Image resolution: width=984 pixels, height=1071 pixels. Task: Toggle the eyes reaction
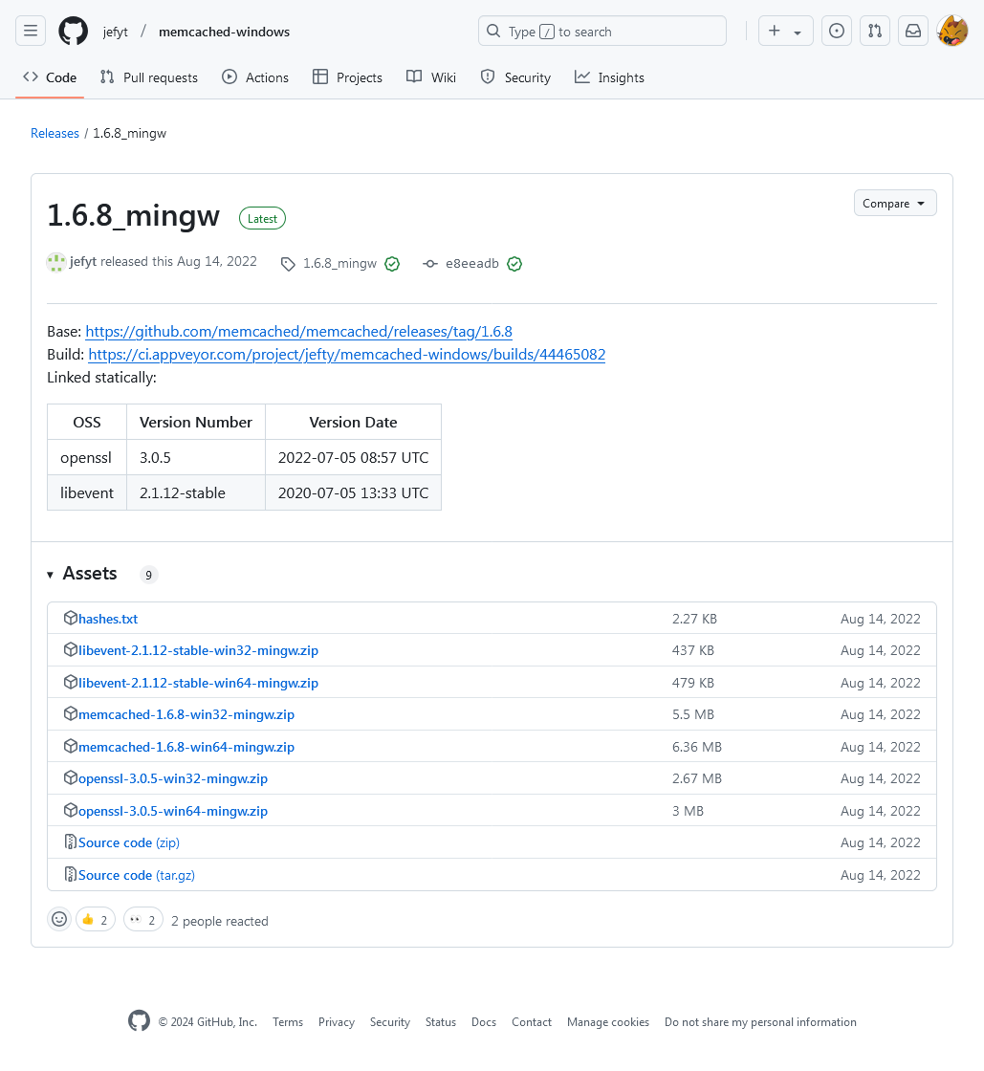click(143, 920)
